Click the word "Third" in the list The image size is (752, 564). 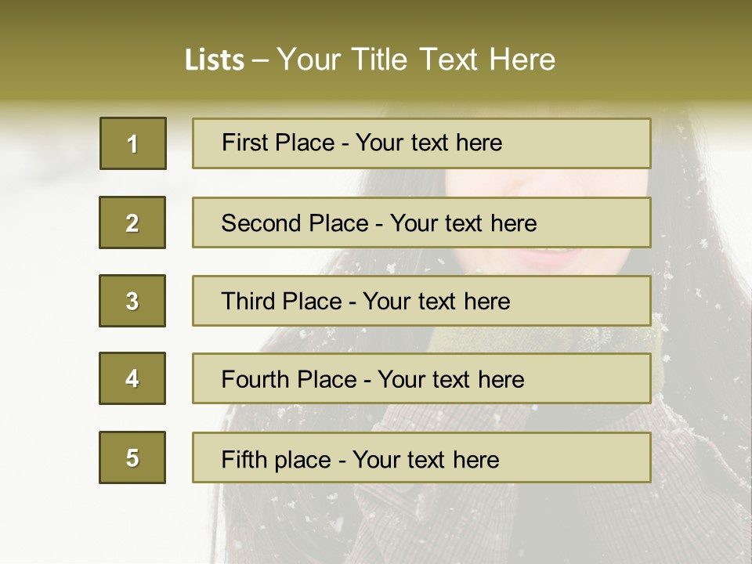(248, 302)
